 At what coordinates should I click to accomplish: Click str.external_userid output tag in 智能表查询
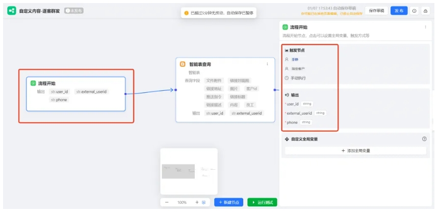(x=247, y=113)
